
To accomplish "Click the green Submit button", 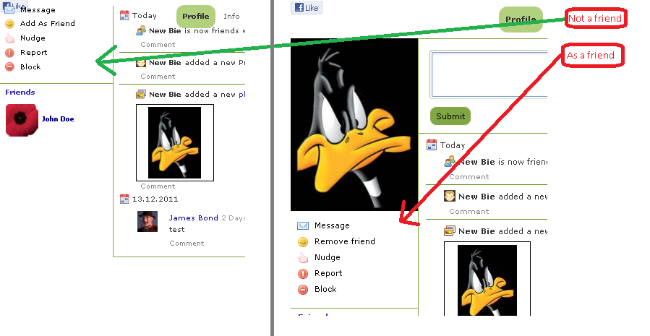I will click(x=450, y=116).
